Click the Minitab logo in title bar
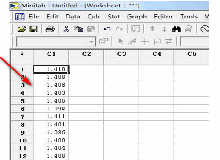 click(14, 6)
